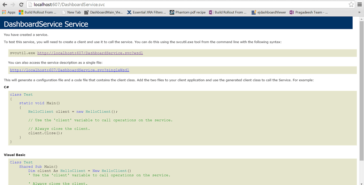Click the browser Back arrow

coord(5,4)
